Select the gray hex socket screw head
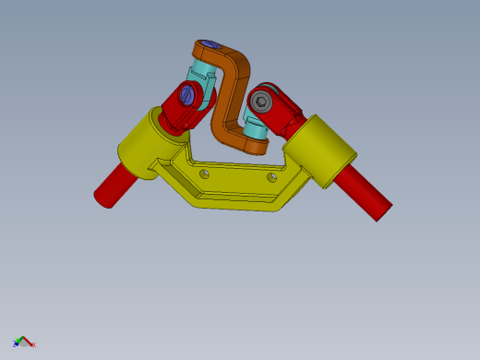This screenshot has height=360, width=480. [261, 102]
